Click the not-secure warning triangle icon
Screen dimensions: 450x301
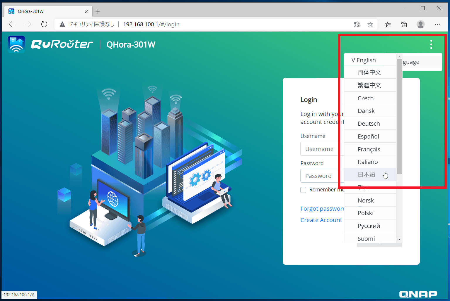62,24
